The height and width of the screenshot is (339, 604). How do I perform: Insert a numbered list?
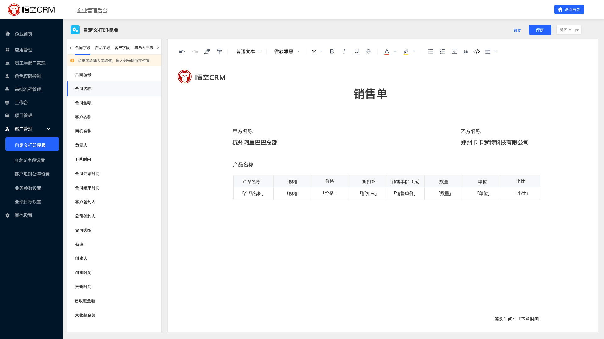pos(443,51)
